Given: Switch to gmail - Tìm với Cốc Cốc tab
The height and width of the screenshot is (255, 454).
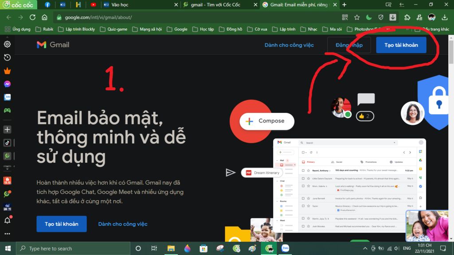Looking at the screenshot, I should click(220, 4).
